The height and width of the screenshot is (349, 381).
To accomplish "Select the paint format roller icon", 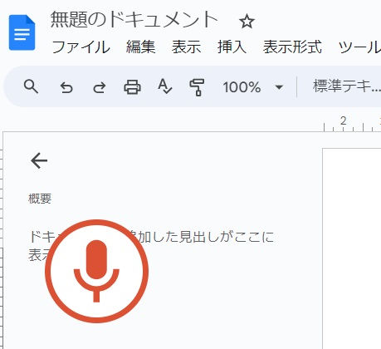I will tap(197, 87).
